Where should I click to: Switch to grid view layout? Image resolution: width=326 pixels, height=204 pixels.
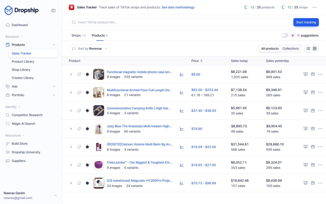[315, 49]
